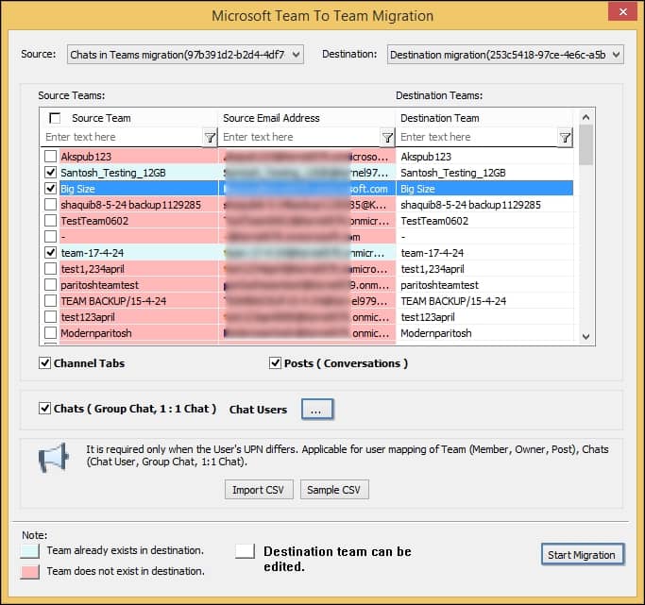Select destination team cell test1,234april
This screenshot has width=645, height=605.
(x=484, y=268)
